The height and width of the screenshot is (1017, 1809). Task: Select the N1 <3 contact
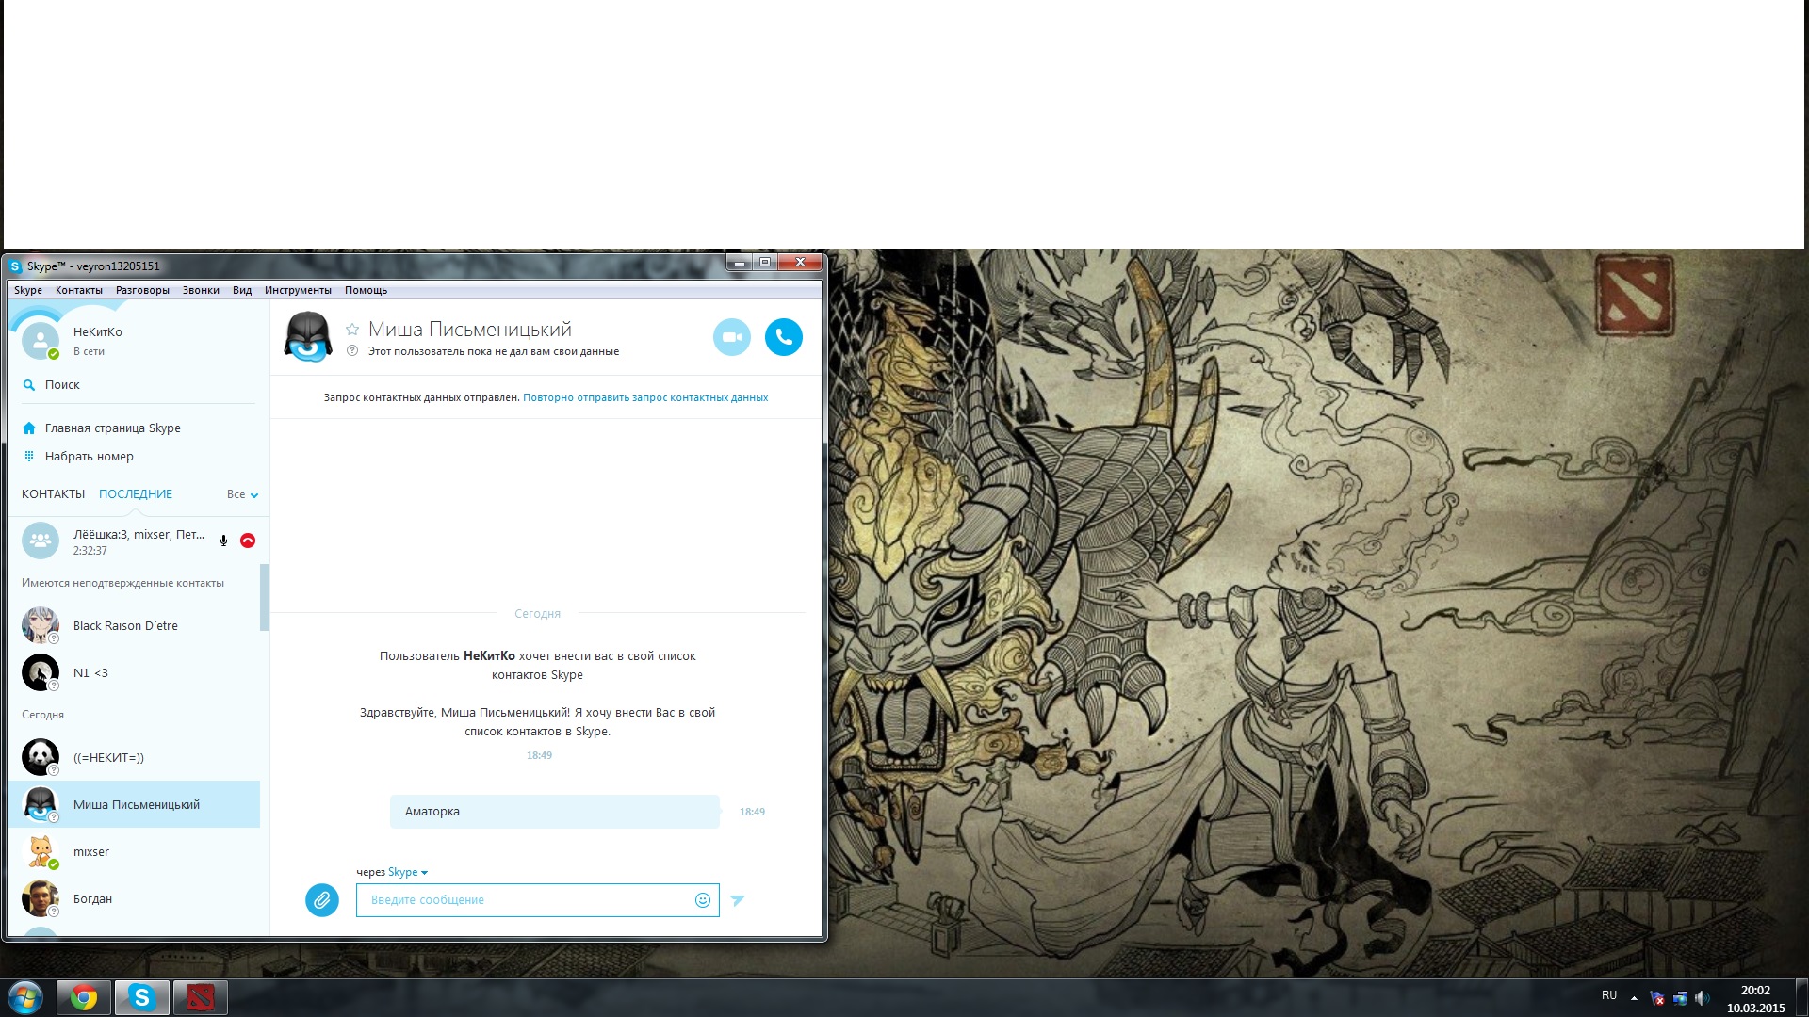(x=134, y=672)
